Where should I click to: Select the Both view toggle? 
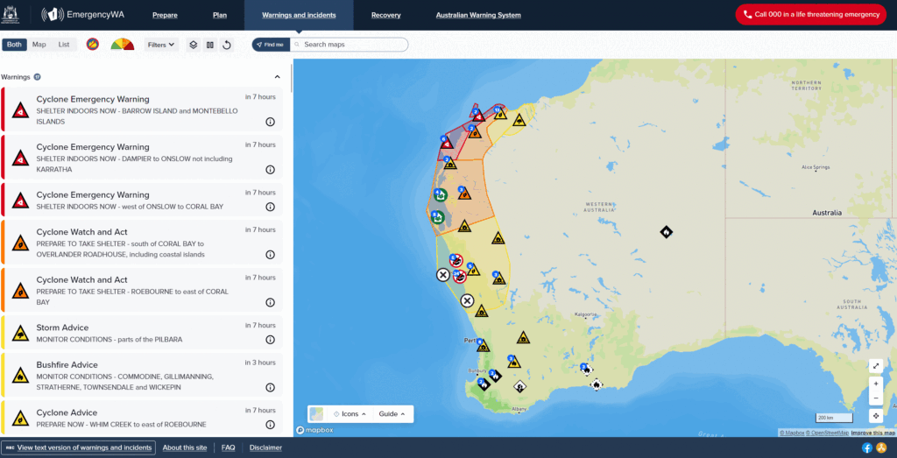pos(14,45)
